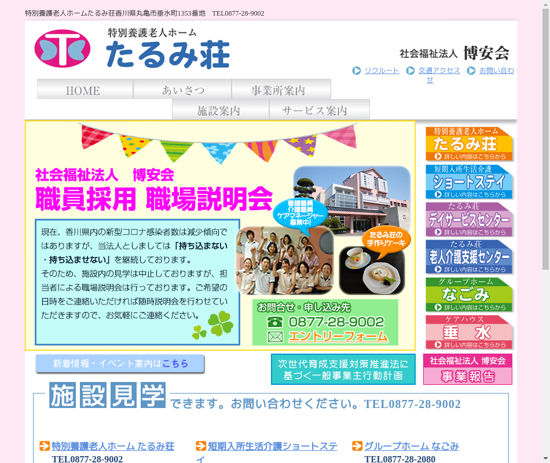Viewport: 550px width, 463px height.
Task: Click the orange arrow icon beside 短期入所生活介護ショートステイ
Action: pos(201,446)
